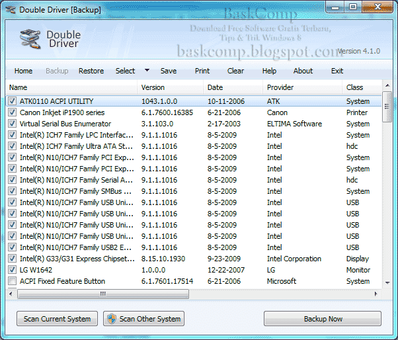Sort by the Version column header
398x340 pixels.
coord(171,87)
